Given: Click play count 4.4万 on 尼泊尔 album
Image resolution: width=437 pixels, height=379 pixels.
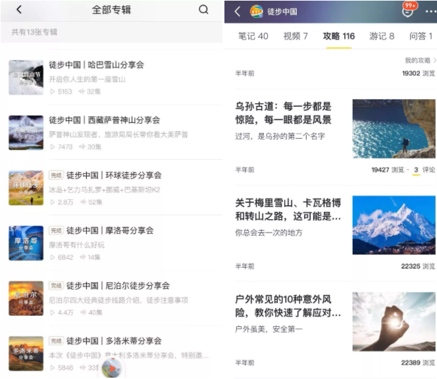Looking at the screenshot, I should pyautogui.click(x=62, y=312).
